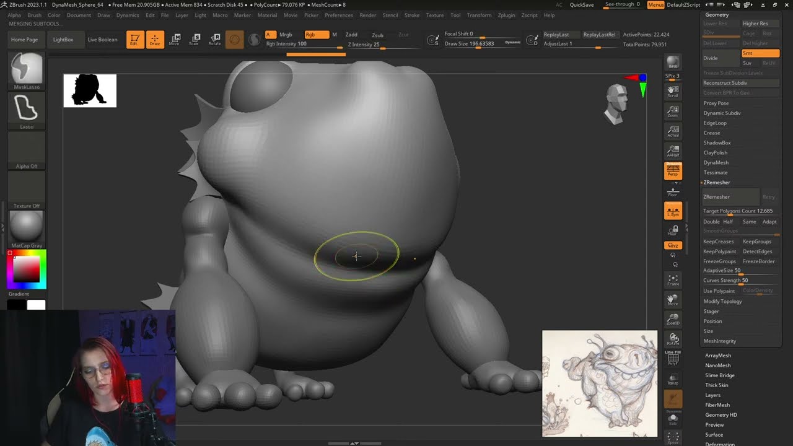Click the MaskLasso brush thumbnail
The image size is (793, 446).
pyautogui.click(x=27, y=68)
